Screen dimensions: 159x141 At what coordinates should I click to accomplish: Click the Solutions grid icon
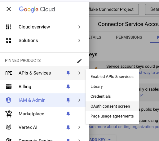(x=9, y=41)
